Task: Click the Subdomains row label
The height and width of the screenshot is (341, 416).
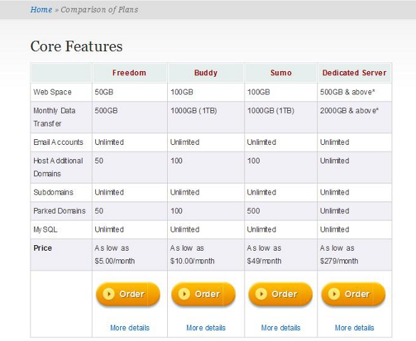Action: point(53,193)
